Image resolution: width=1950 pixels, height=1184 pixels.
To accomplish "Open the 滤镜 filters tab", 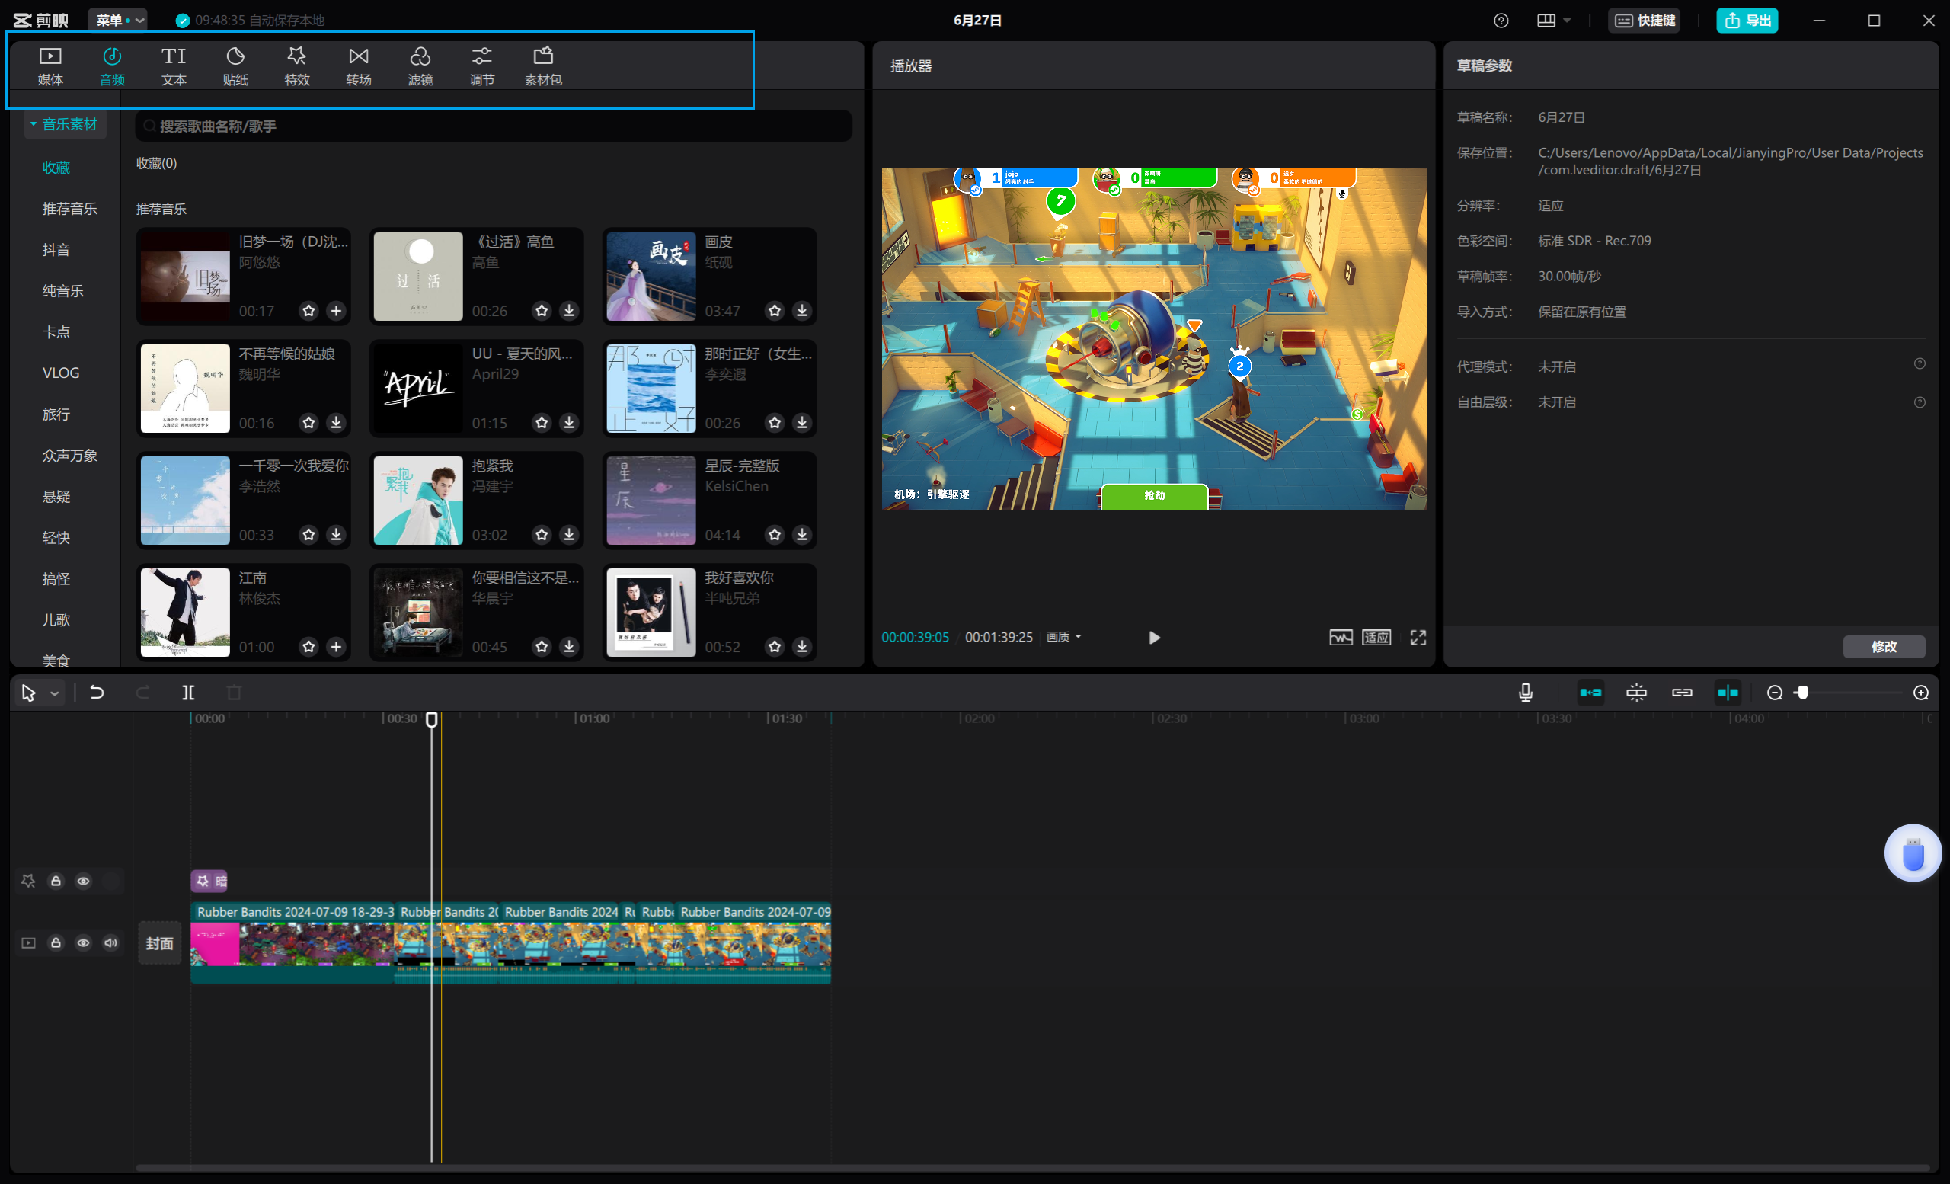I will [x=420, y=66].
